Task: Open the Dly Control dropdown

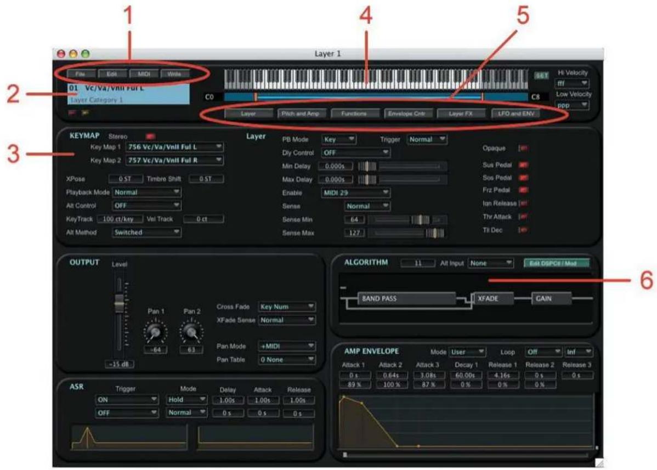Action: tap(356, 153)
